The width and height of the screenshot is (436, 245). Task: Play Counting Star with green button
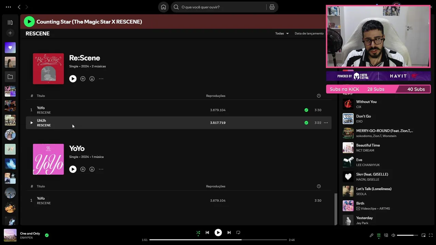point(29,22)
